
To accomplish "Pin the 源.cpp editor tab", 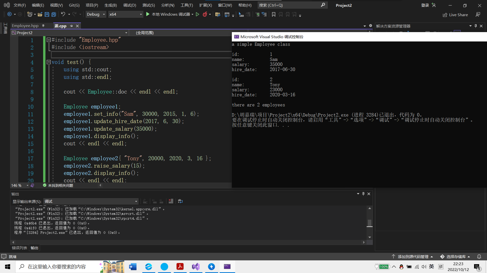I will pos(72,26).
